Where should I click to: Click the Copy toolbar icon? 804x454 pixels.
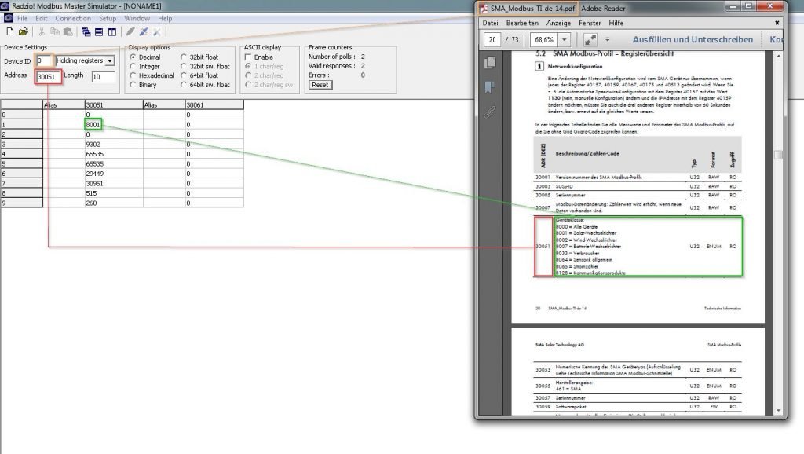(55, 31)
